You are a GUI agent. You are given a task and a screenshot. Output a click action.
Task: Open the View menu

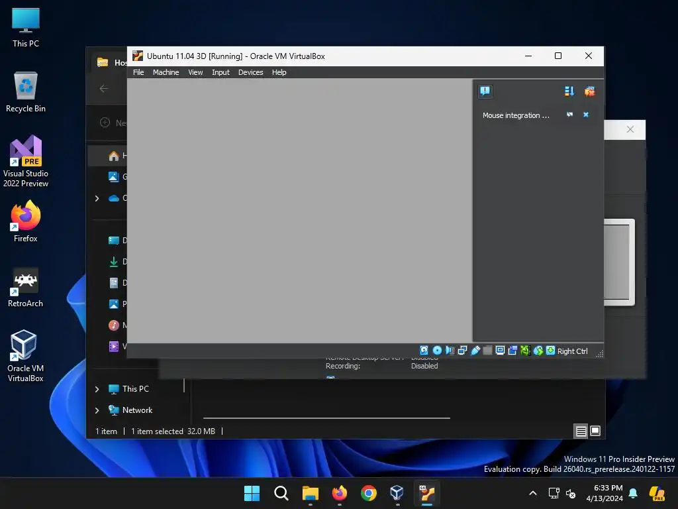[x=195, y=72]
